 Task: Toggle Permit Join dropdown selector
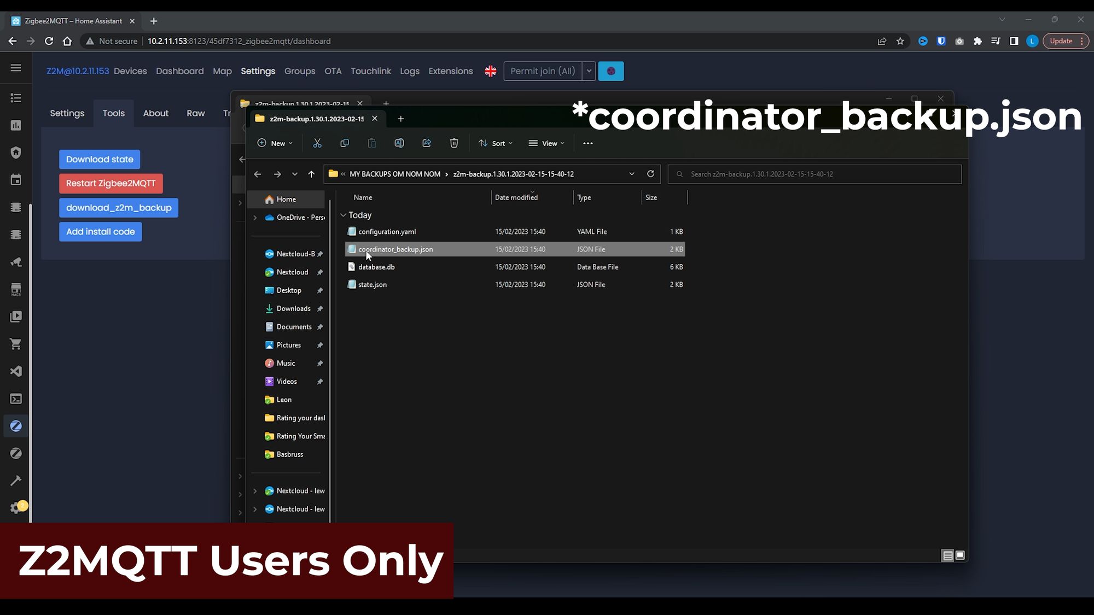[589, 71]
